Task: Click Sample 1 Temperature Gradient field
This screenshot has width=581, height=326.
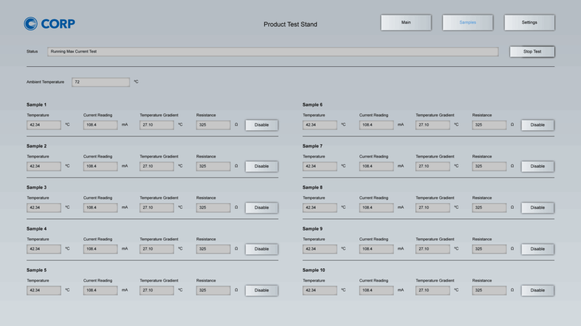Action: pyautogui.click(x=157, y=125)
